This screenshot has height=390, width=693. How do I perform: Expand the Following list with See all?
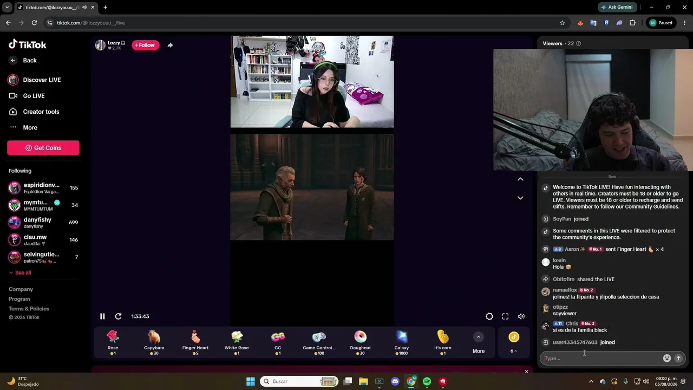pos(20,273)
